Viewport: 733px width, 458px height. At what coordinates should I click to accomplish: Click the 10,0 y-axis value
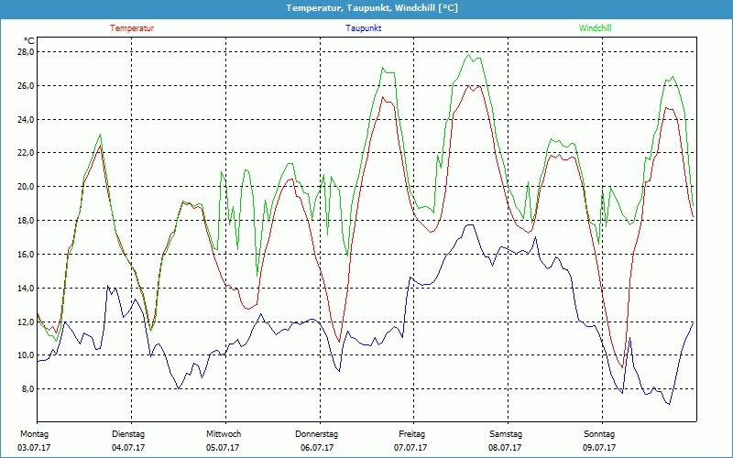pyautogui.click(x=26, y=355)
